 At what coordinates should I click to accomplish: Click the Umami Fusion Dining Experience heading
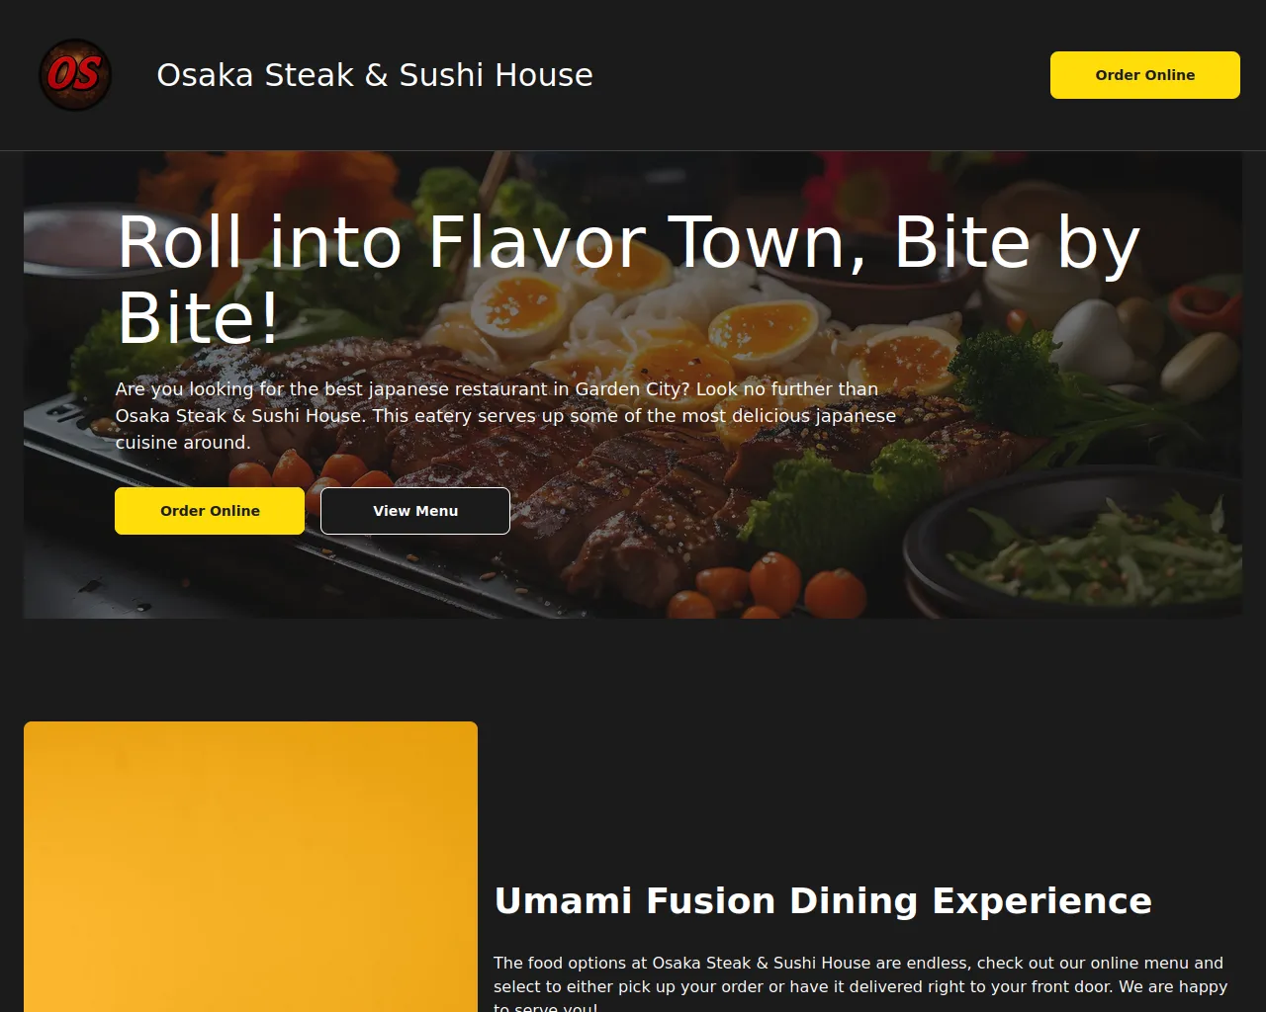click(823, 901)
